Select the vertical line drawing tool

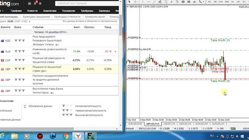(x=143, y=2)
